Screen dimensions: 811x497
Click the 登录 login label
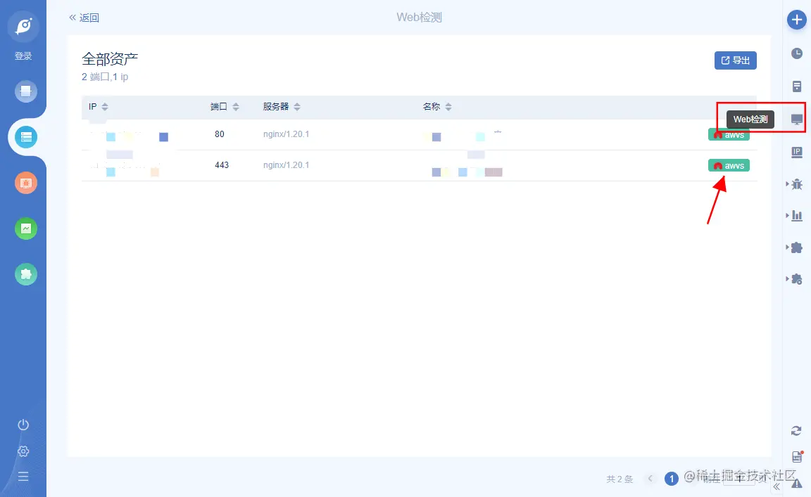tap(23, 56)
